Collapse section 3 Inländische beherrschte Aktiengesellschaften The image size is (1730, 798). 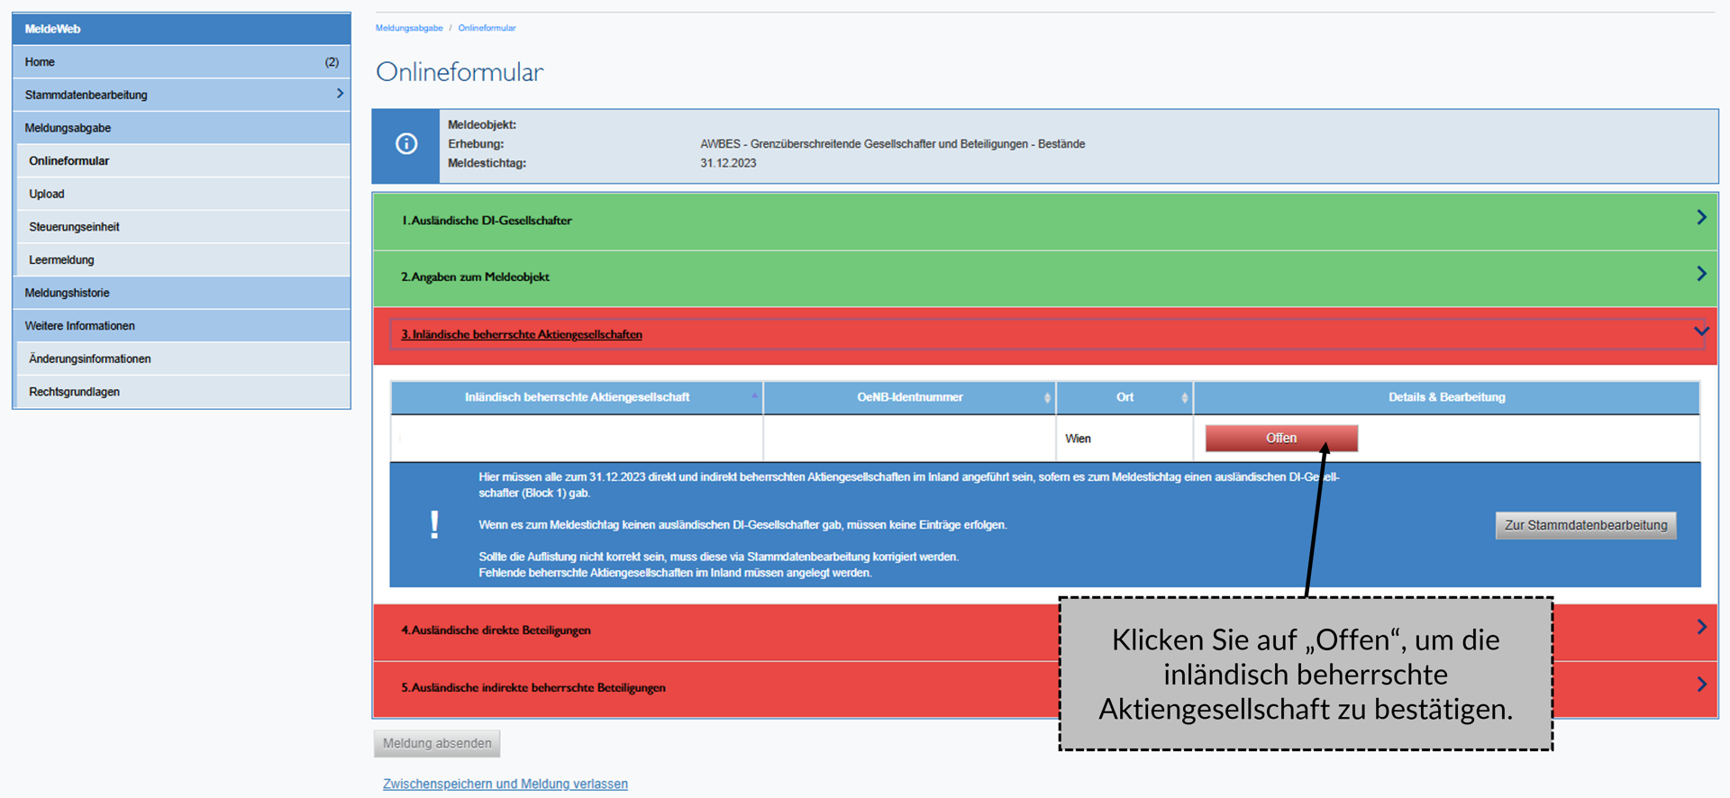click(x=1700, y=331)
